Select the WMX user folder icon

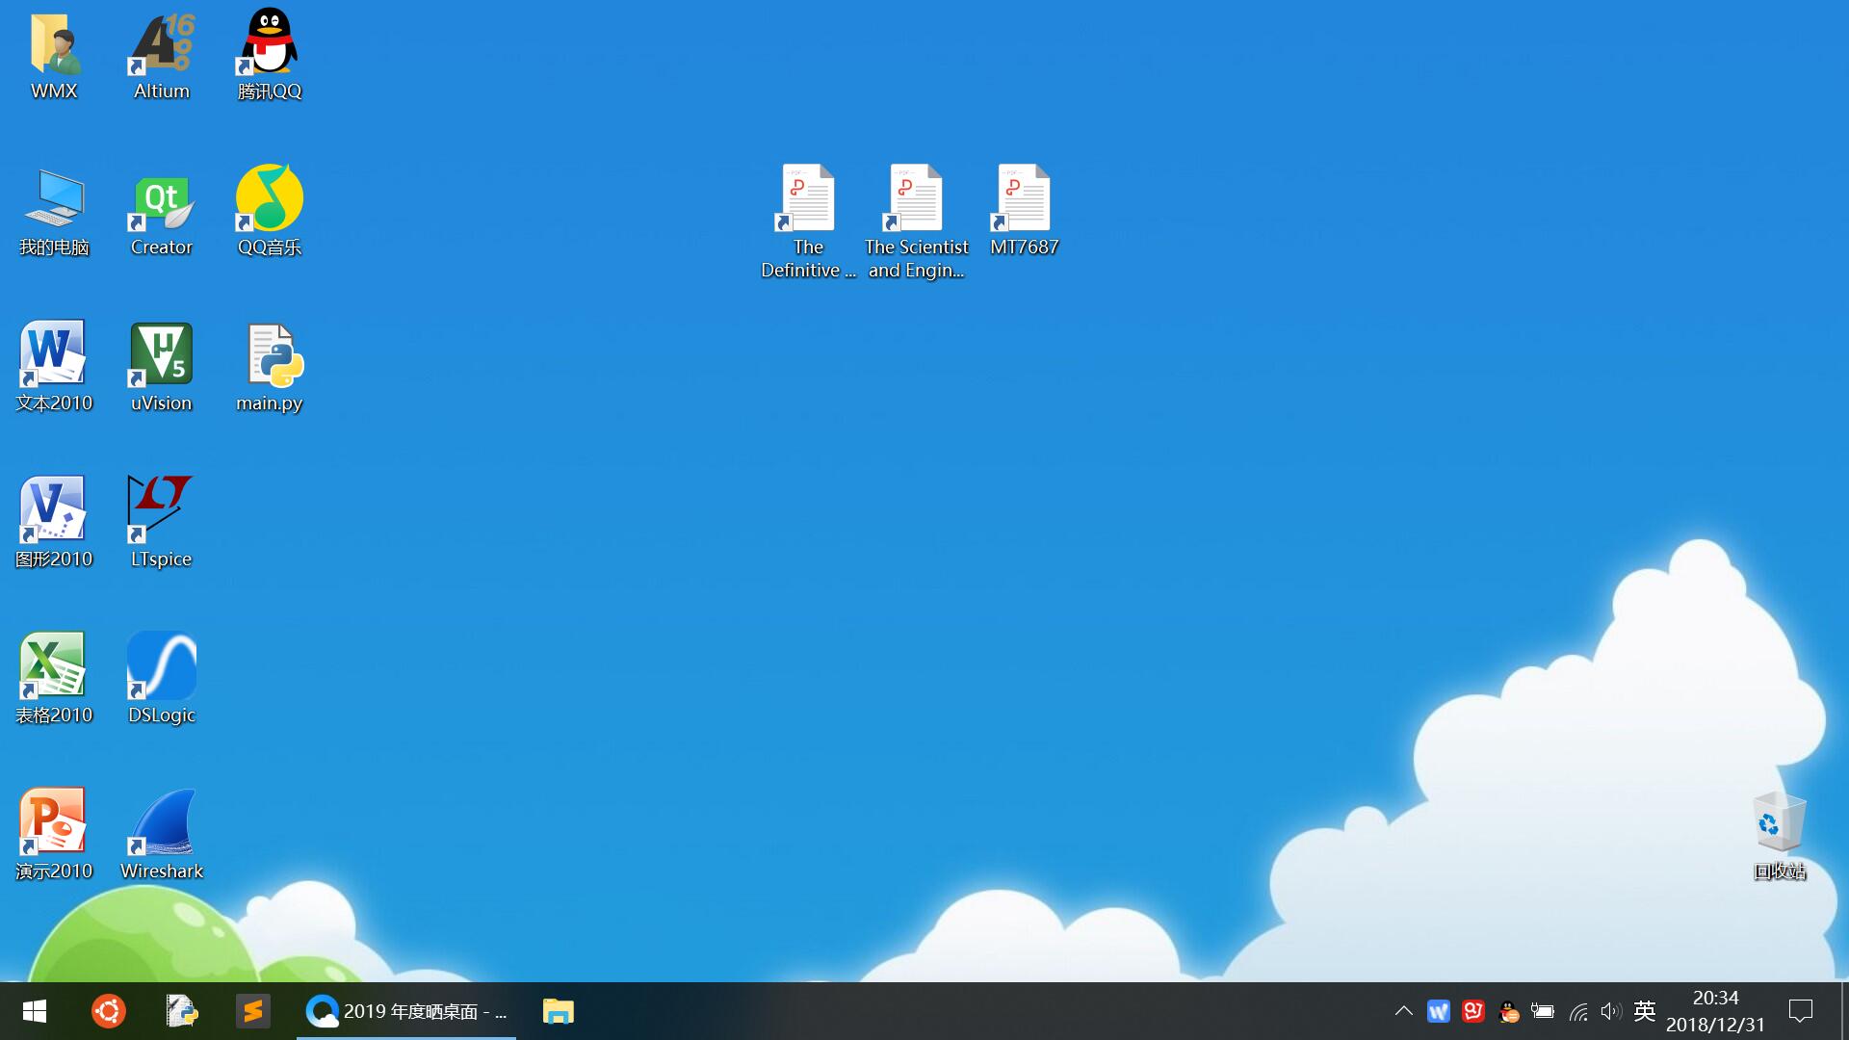tap(54, 56)
